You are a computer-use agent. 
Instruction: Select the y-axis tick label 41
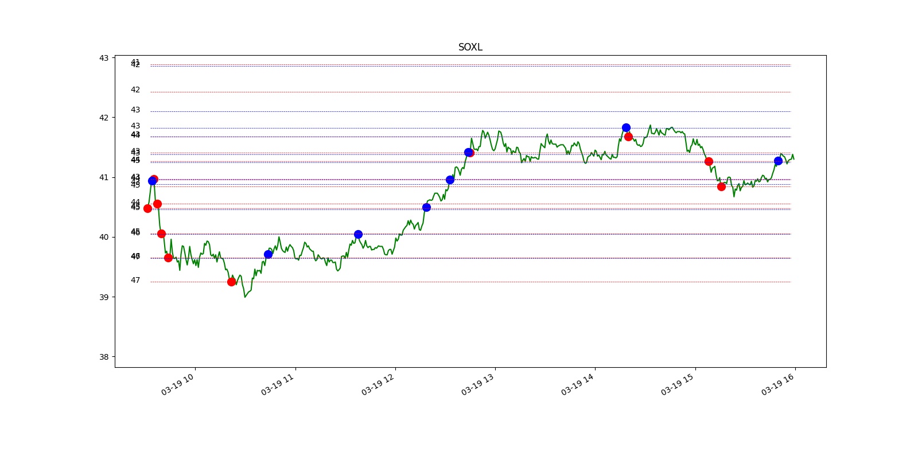click(x=104, y=177)
